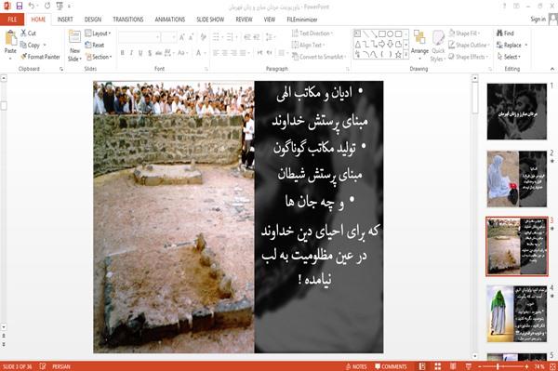Switch to the TRANSITIONS tab
Screen dimensions: 558x371
128,20
